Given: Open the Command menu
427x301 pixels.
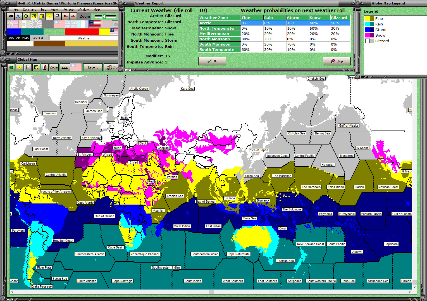Looking at the screenshot, I should pyautogui.click(x=29, y=10).
